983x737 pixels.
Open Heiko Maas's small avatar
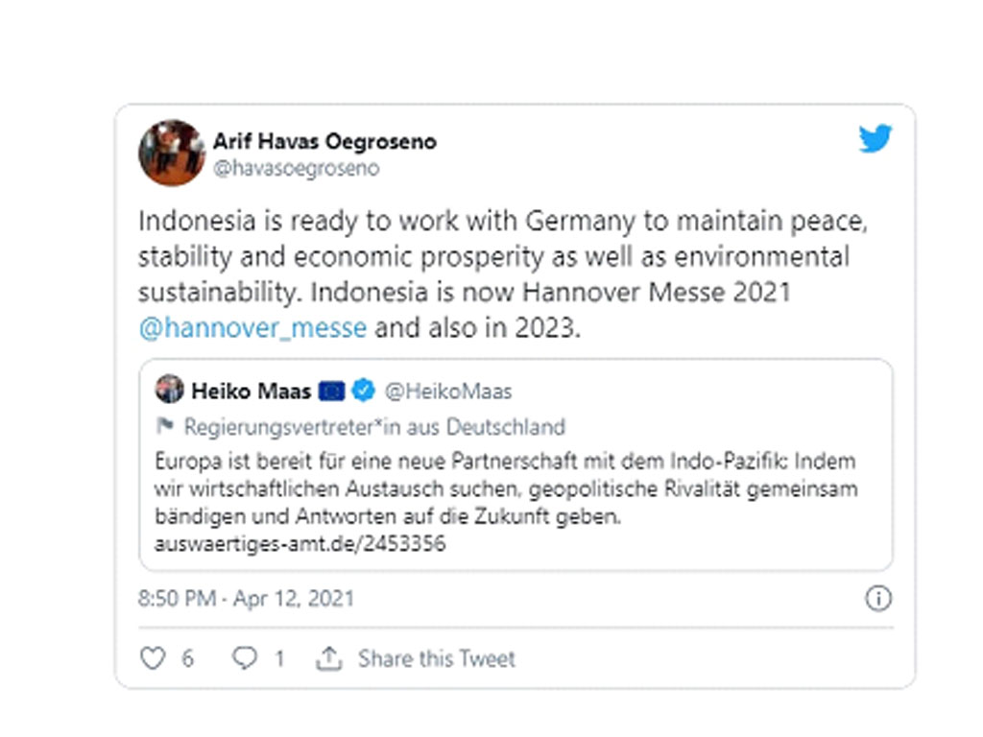pyautogui.click(x=169, y=389)
